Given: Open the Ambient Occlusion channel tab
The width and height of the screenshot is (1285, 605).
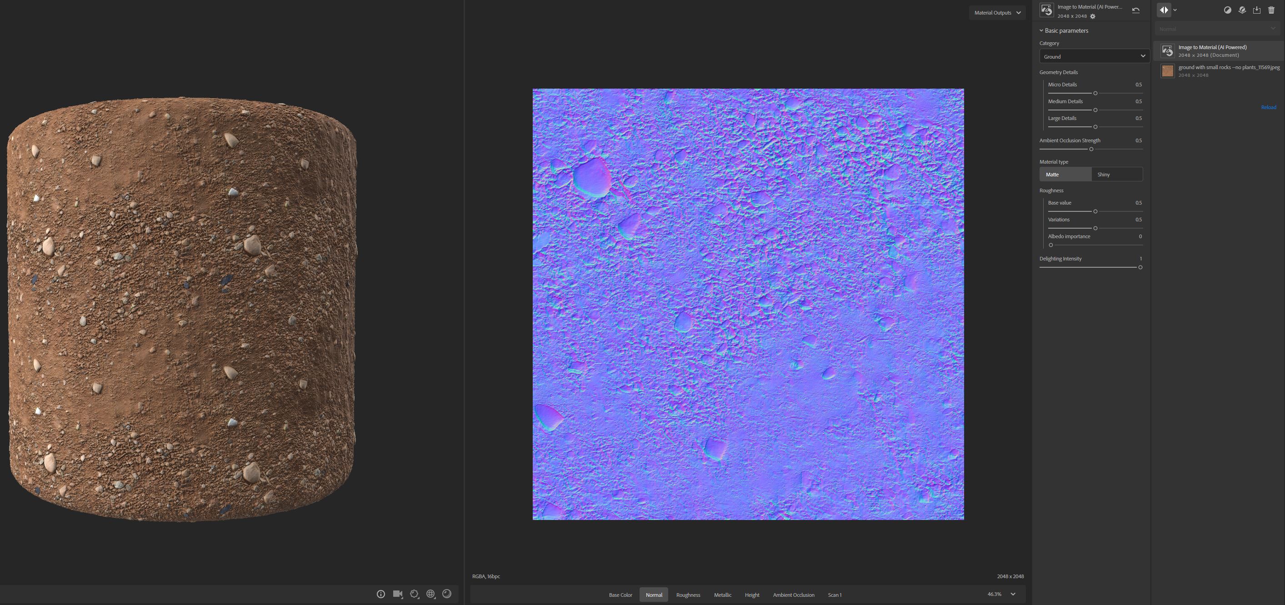Looking at the screenshot, I should point(793,595).
